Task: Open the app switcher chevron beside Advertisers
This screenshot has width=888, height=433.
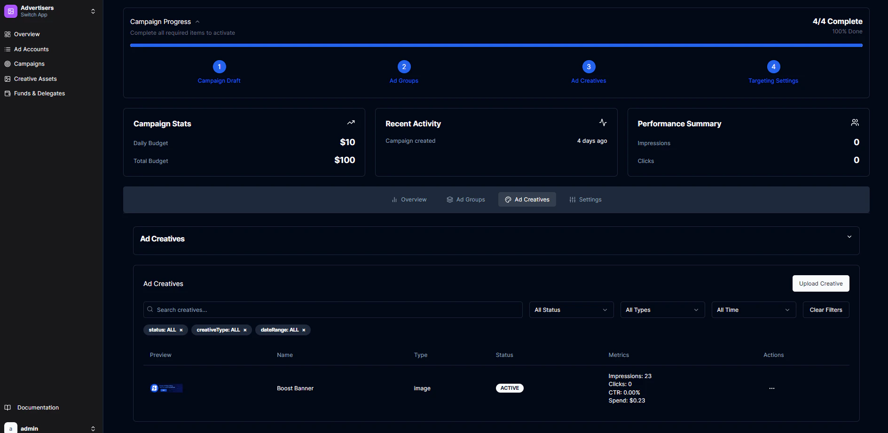Action: coord(93,11)
